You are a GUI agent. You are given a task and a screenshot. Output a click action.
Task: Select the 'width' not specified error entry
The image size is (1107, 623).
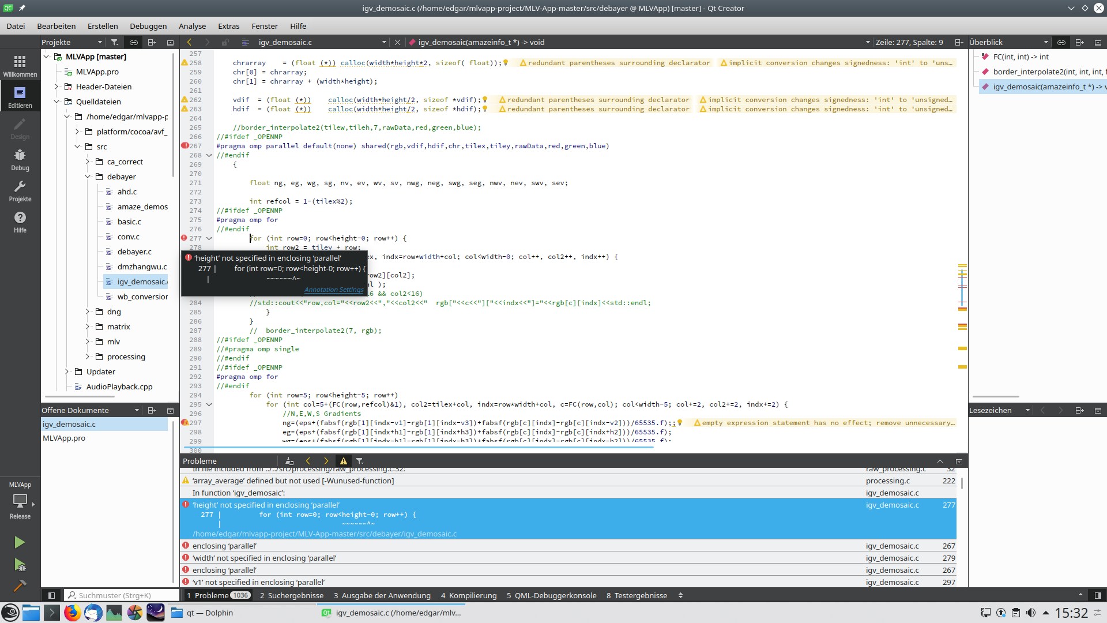[264, 558]
